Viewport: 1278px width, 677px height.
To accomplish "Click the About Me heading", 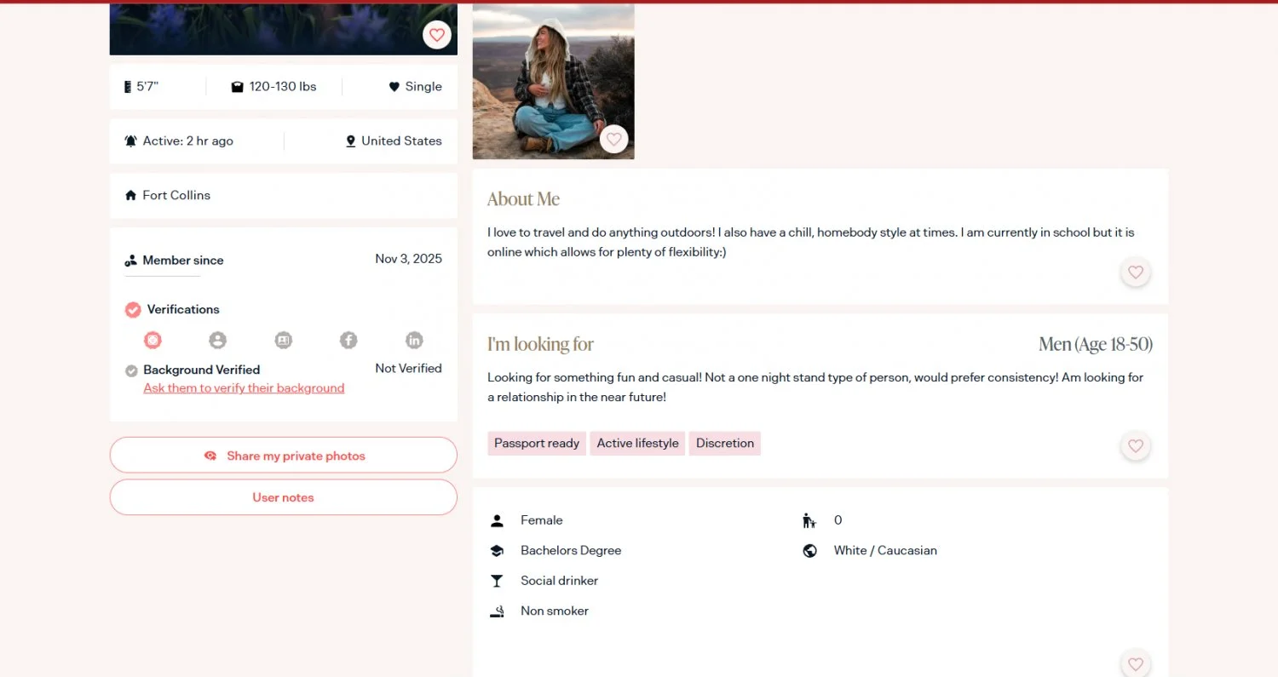I will [523, 199].
